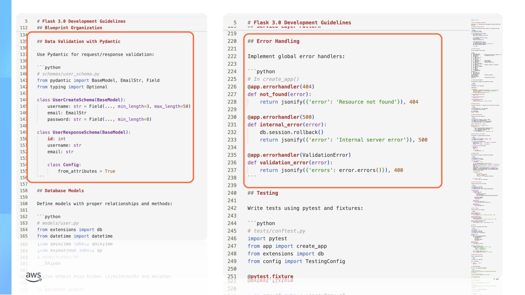
Task: Click the 'internal_error' function name
Action: (x=281, y=125)
